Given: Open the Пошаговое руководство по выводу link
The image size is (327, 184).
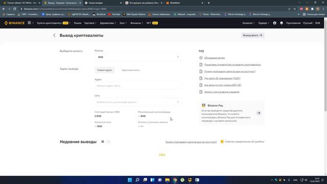Looking at the screenshot, I should pos(232,65).
